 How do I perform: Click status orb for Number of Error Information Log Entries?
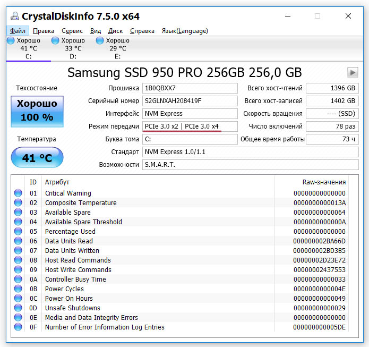[18, 327]
